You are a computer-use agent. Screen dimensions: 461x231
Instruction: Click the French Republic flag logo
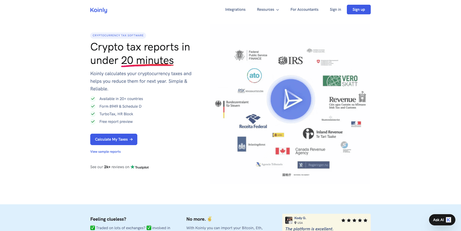click(x=356, y=124)
